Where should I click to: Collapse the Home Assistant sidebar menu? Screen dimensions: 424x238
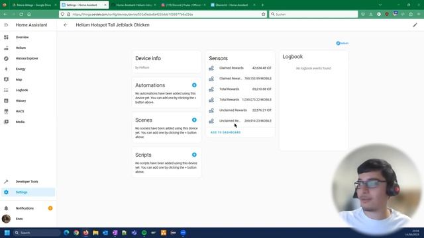pos(6,25)
